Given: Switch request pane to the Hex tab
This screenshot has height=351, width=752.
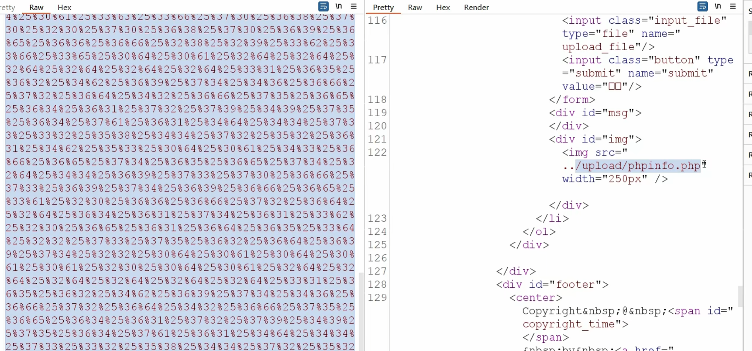Looking at the screenshot, I should (64, 7).
